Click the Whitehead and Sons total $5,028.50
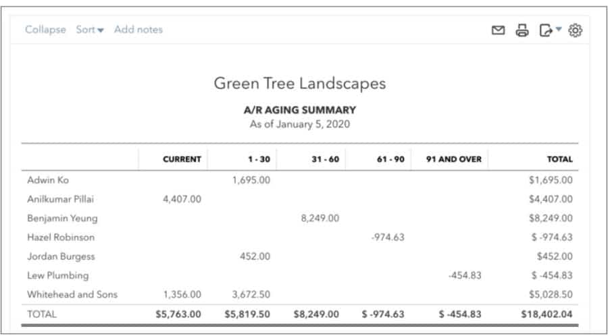 pos(549,295)
